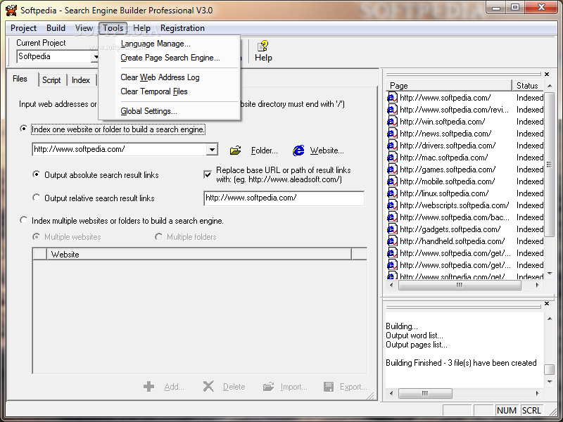Click the Website column header in list
The height and width of the screenshot is (422, 563).
pos(199,254)
